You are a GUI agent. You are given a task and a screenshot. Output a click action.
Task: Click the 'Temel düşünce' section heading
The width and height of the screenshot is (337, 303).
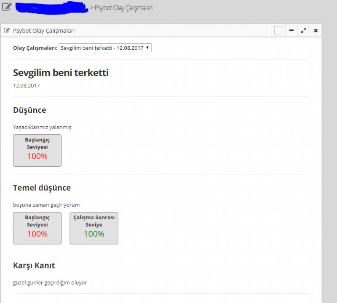click(x=42, y=188)
